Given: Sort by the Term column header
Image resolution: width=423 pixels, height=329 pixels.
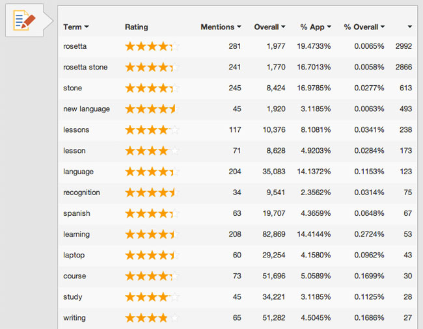Looking at the screenshot, I should [75, 27].
